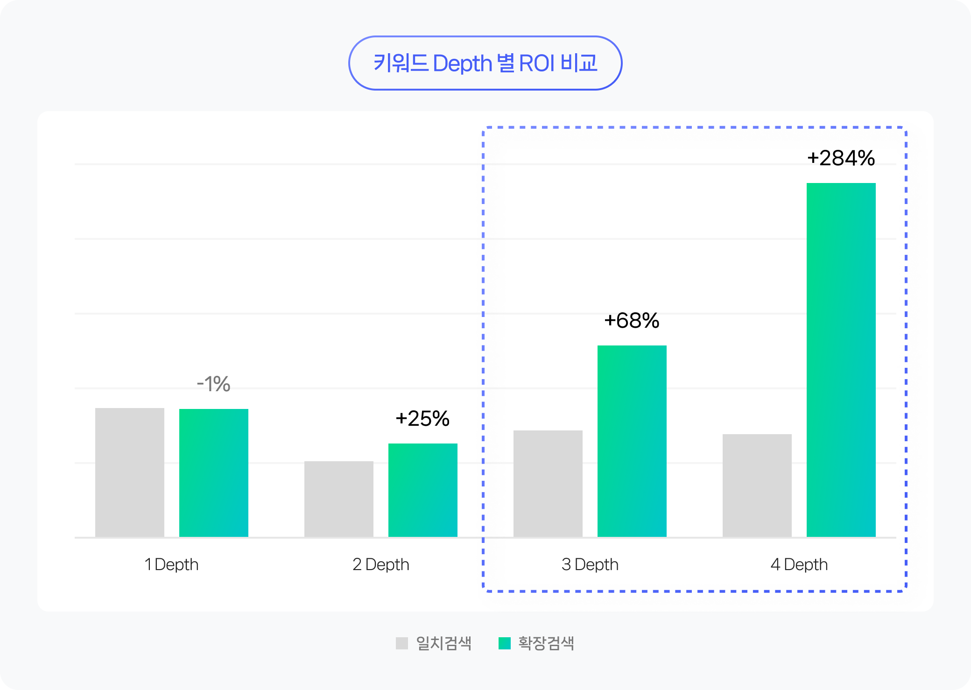Image resolution: width=971 pixels, height=690 pixels.
Task: Click the green 확장검색 legend swatch
Action: coord(504,643)
